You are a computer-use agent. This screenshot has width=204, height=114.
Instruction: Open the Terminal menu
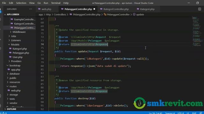tap(55, 3)
